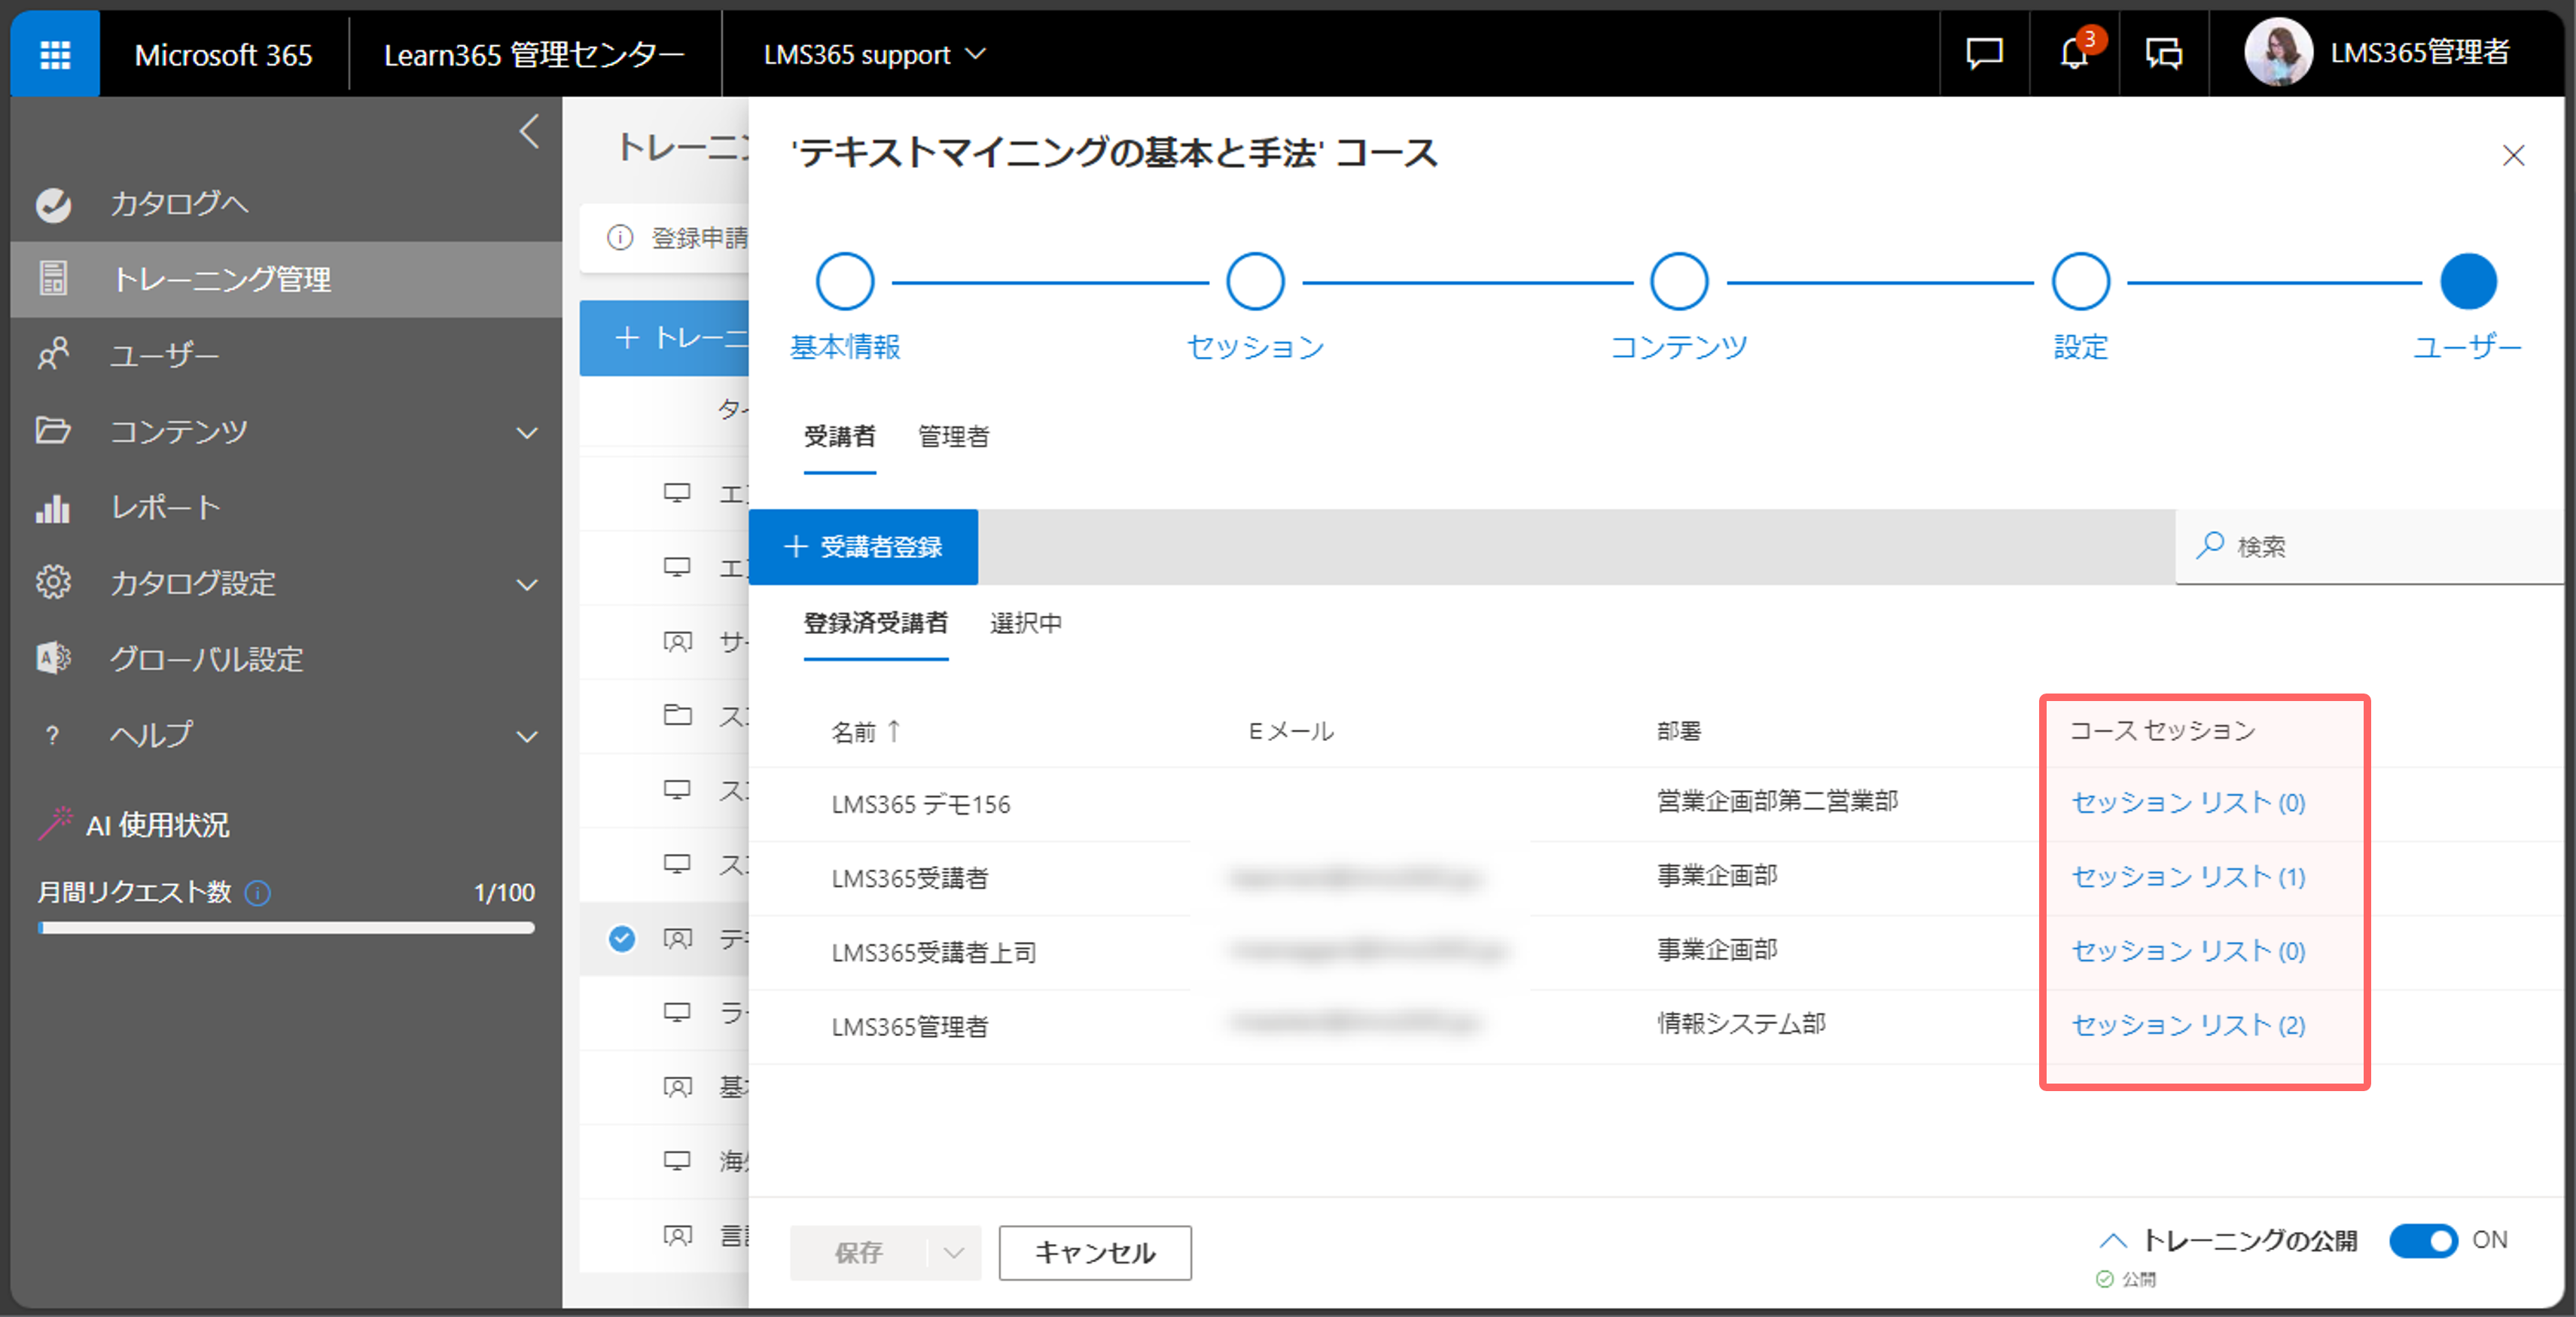Click Learn365 管理センター header link
The height and width of the screenshot is (1317, 2576).
pyautogui.click(x=534, y=54)
